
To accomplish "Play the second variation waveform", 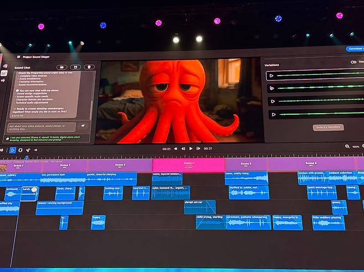I will coord(272,88).
